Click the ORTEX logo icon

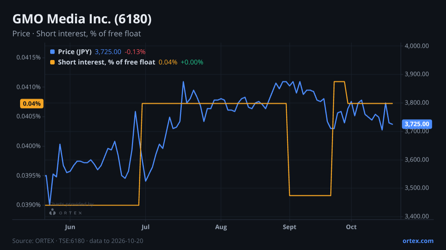coord(52,212)
